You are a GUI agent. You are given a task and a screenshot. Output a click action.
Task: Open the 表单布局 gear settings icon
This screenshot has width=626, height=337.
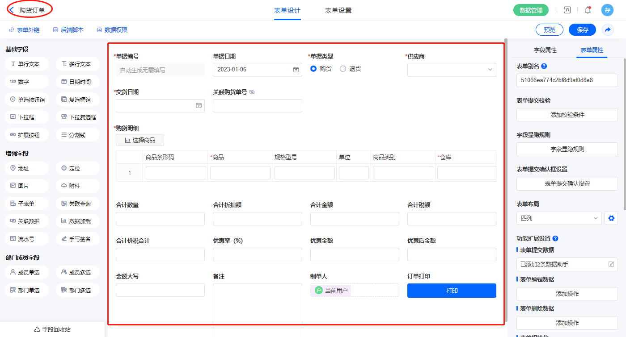611,218
